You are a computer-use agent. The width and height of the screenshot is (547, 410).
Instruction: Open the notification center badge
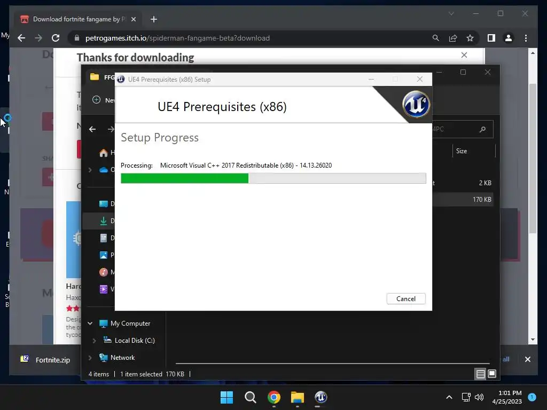tap(532, 397)
